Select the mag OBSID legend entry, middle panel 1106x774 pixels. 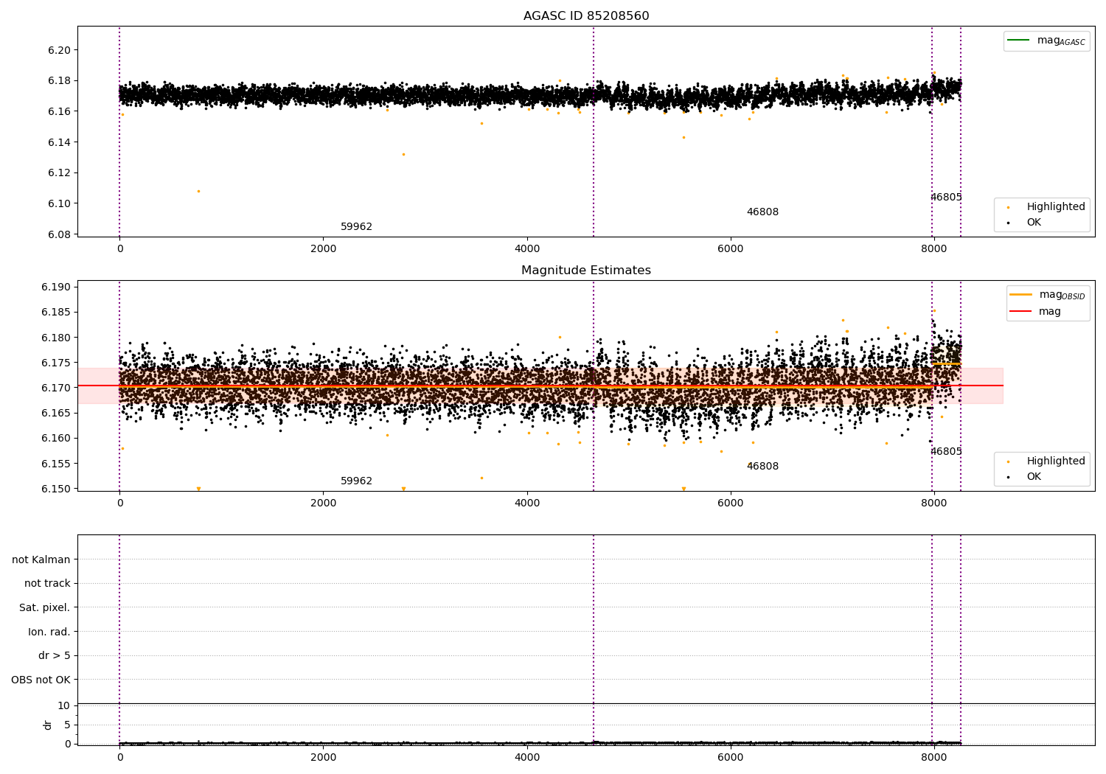click(x=1048, y=295)
